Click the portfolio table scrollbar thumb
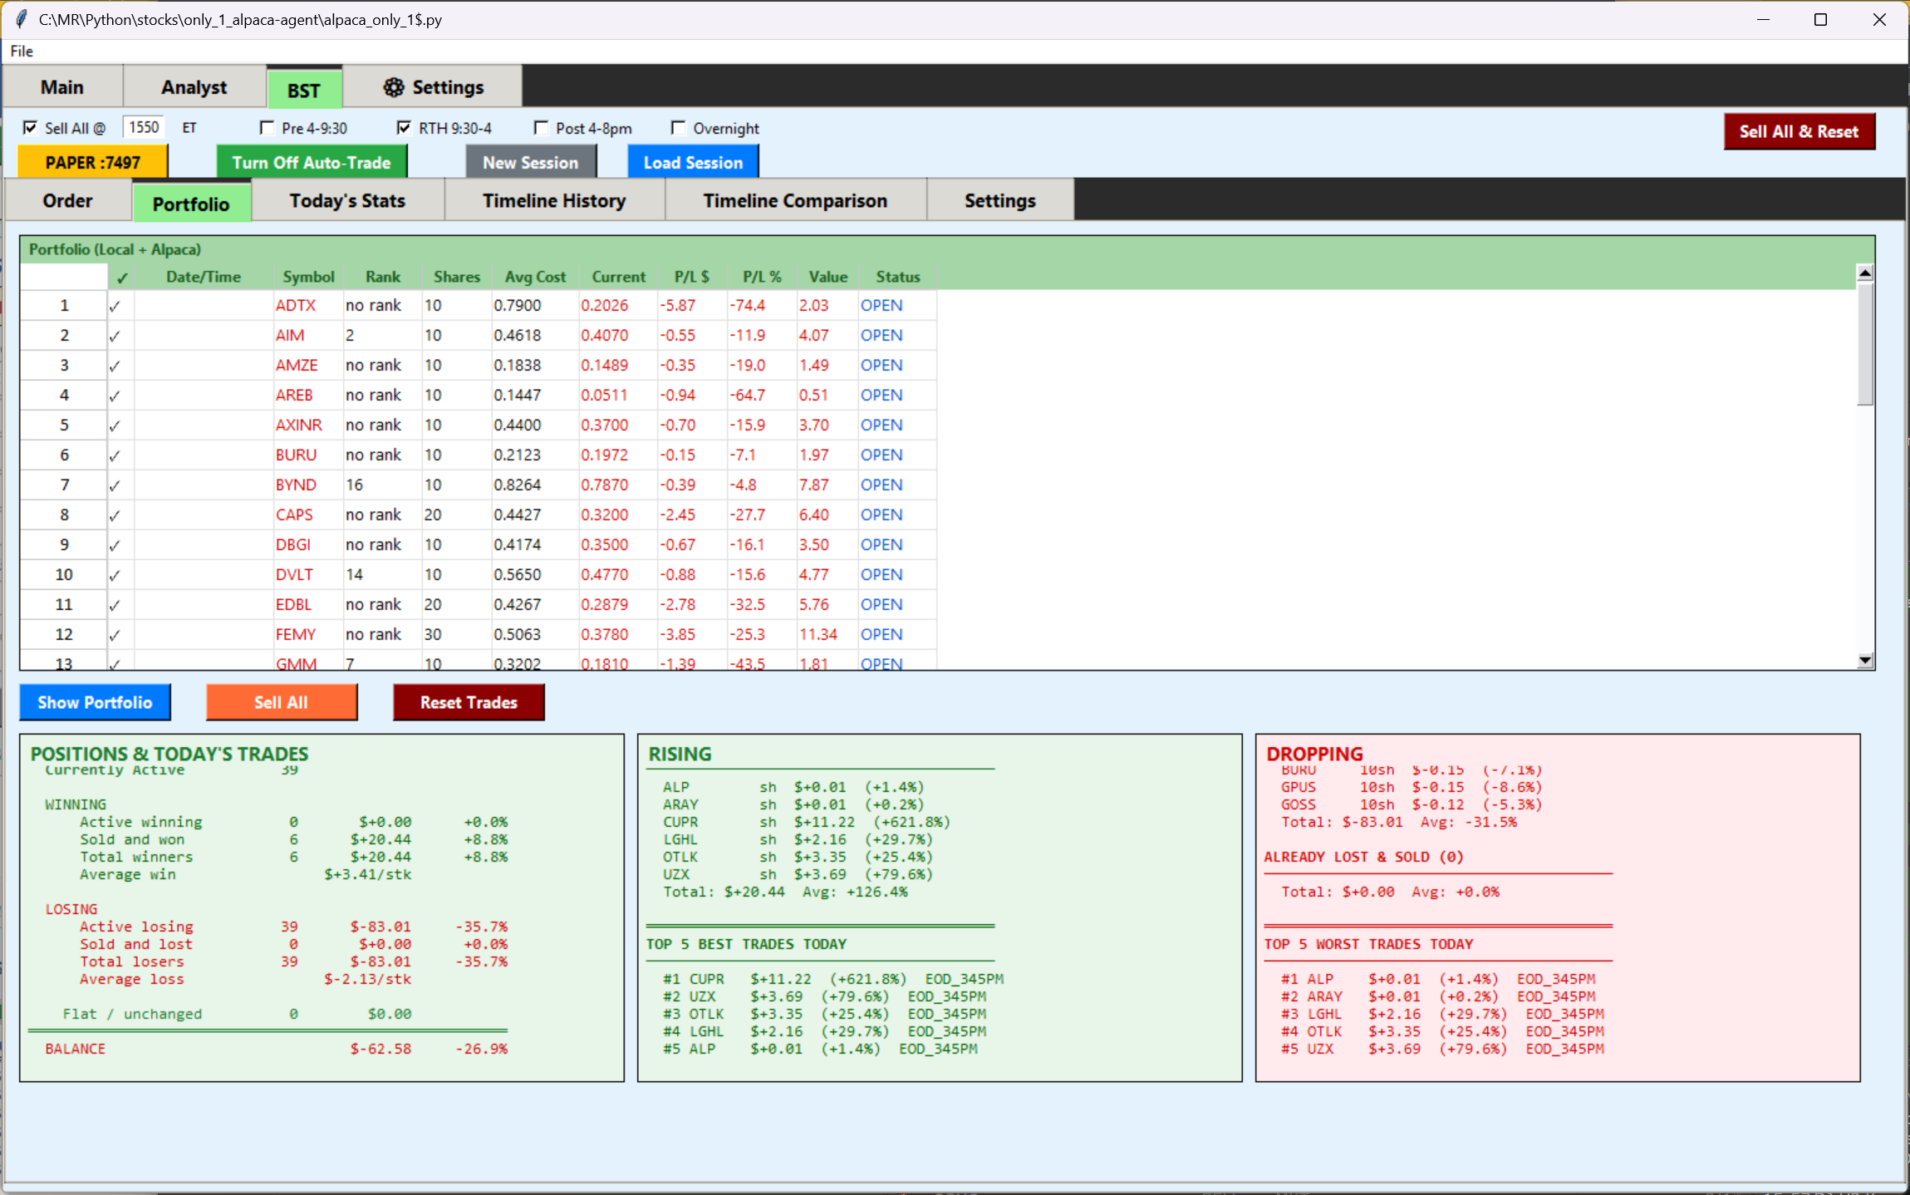This screenshot has width=1910, height=1195. point(1865,343)
